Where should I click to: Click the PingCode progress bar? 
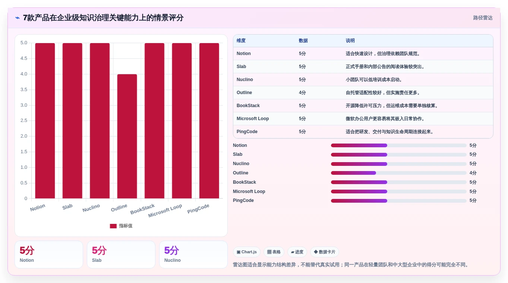point(399,201)
